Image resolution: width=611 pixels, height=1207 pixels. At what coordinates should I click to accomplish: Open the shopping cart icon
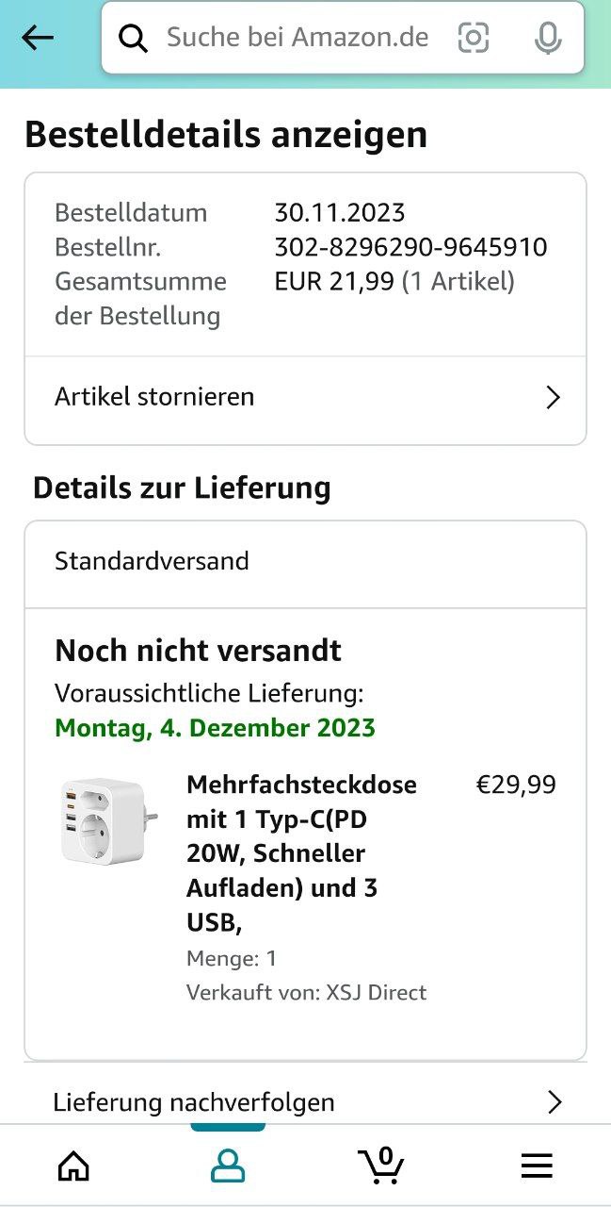pyautogui.click(x=381, y=1166)
